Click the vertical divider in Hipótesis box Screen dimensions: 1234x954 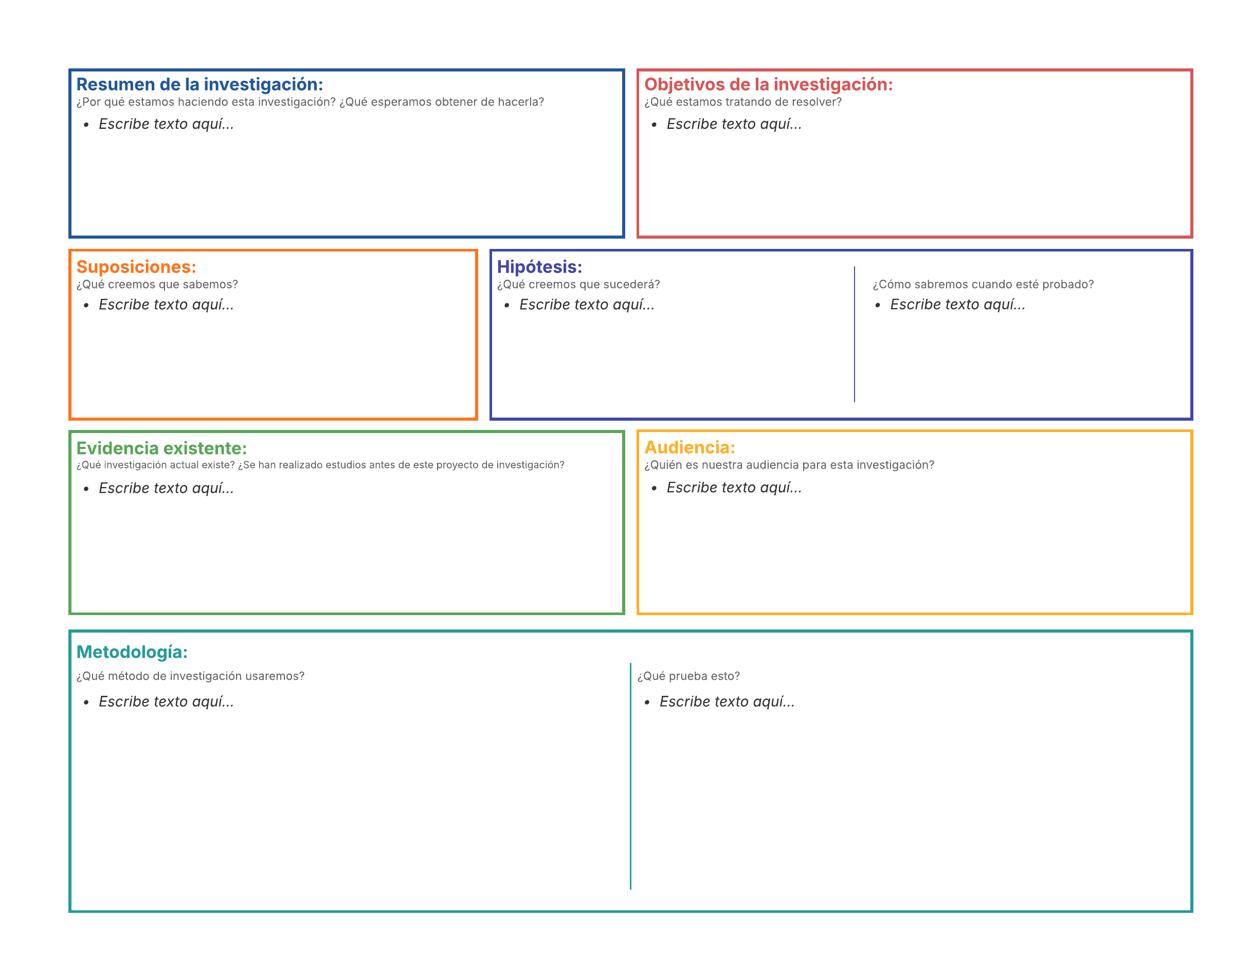pyautogui.click(x=855, y=335)
